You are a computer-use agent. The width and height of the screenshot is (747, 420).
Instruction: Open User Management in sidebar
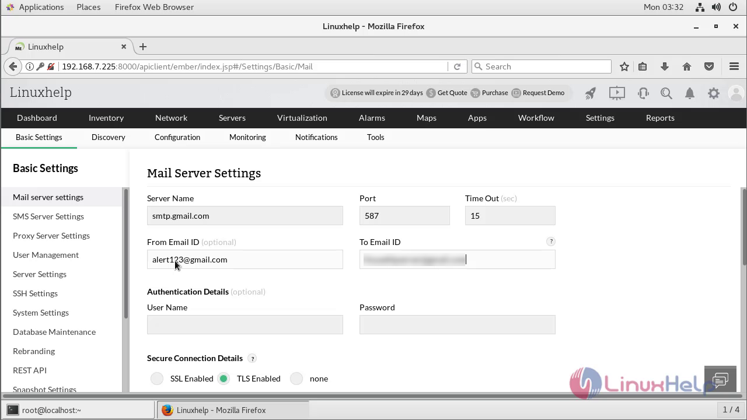(x=46, y=255)
